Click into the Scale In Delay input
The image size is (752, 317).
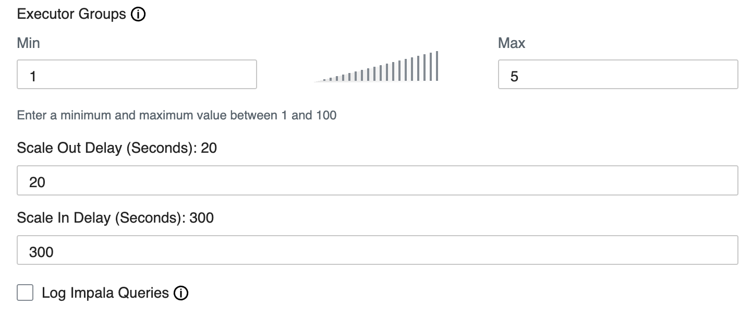click(377, 250)
